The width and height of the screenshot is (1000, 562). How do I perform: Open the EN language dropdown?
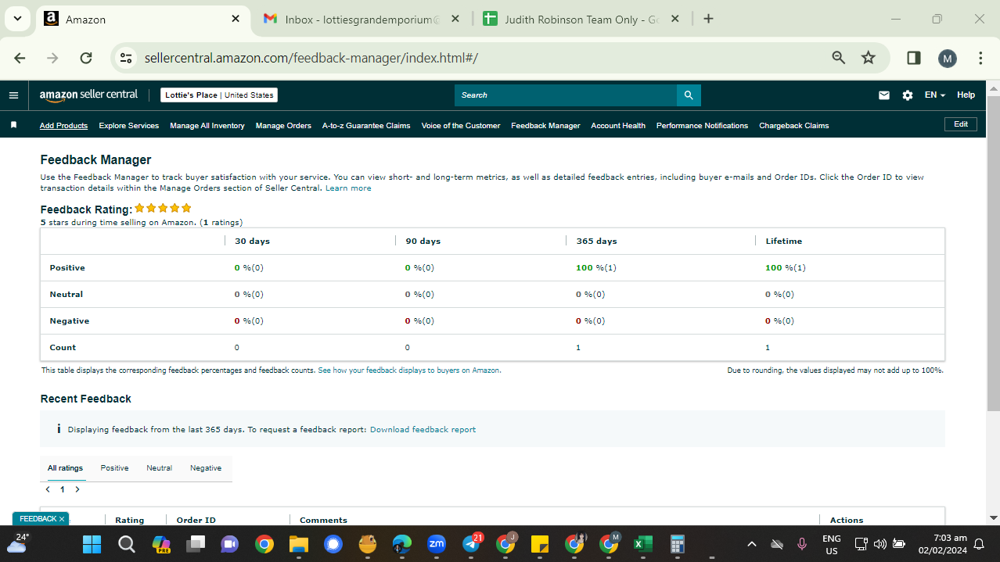935,95
